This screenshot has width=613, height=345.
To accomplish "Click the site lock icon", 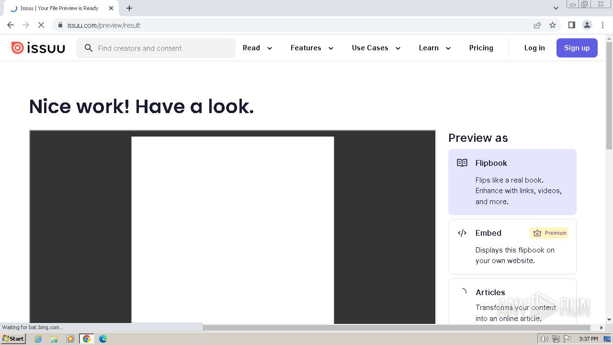I will tap(60, 25).
